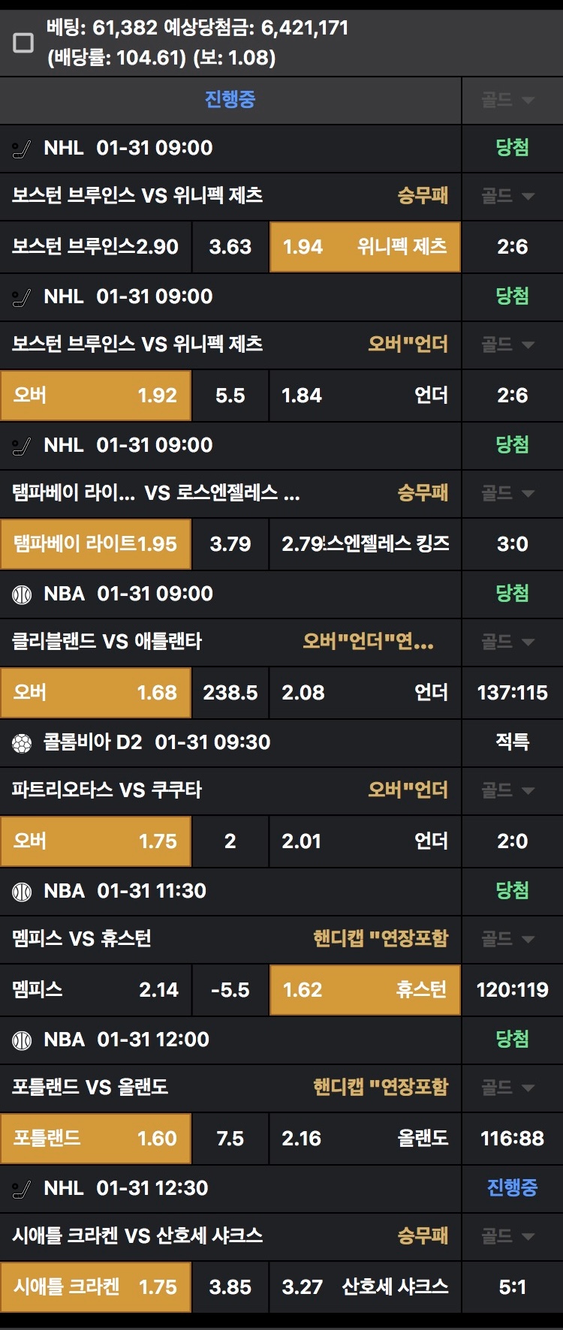Image resolution: width=563 pixels, height=1330 pixels.
Task: Click soccer ball icon beside 콜롬비아 D2
Action: [x=23, y=744]
